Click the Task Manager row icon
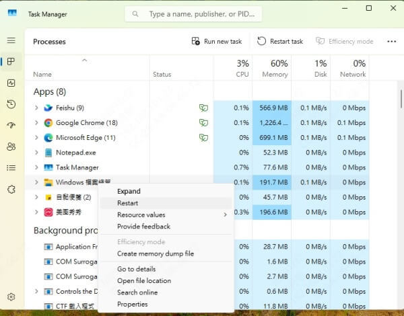 [48, 167]
